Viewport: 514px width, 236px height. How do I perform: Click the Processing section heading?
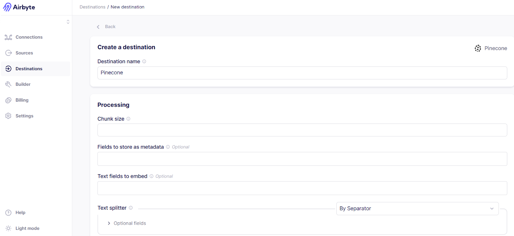click(x=113, y=105)
